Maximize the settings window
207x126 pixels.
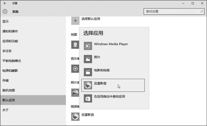[193, 3]
